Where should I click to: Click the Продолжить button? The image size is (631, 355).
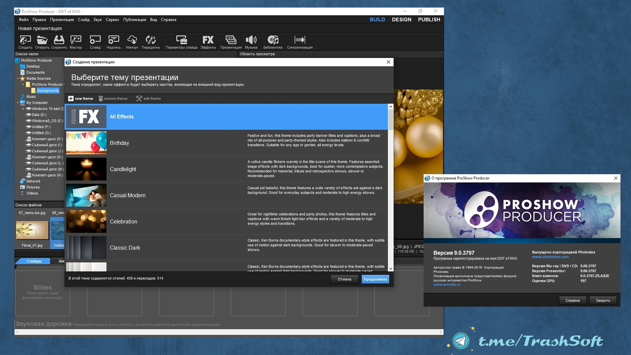click(375, 279)
